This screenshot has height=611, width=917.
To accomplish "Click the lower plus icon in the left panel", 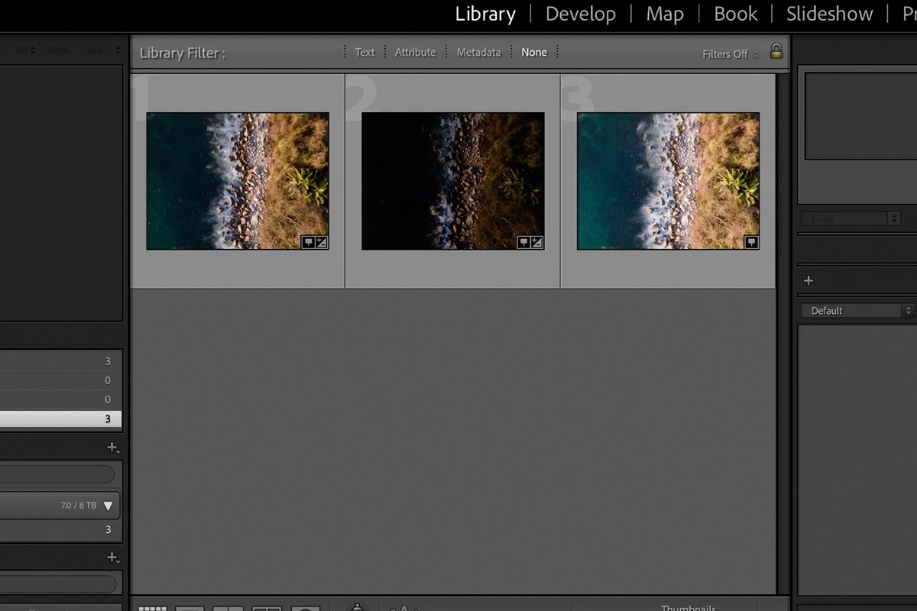I will coord(112,558).
